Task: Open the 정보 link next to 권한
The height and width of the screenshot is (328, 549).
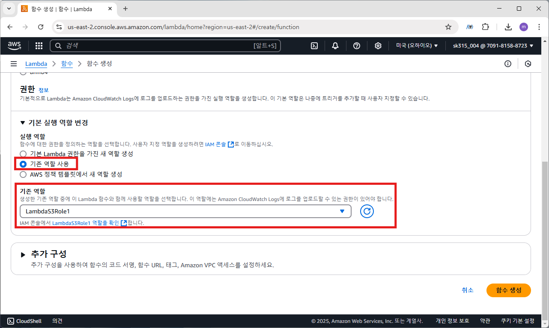Action: click(44, 90)
